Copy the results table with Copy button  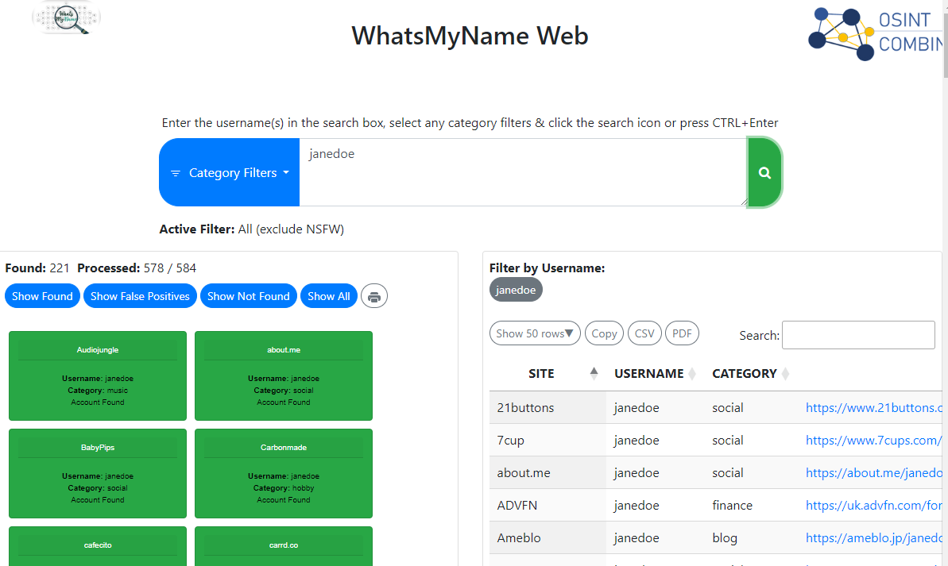(x=604, y=333)
